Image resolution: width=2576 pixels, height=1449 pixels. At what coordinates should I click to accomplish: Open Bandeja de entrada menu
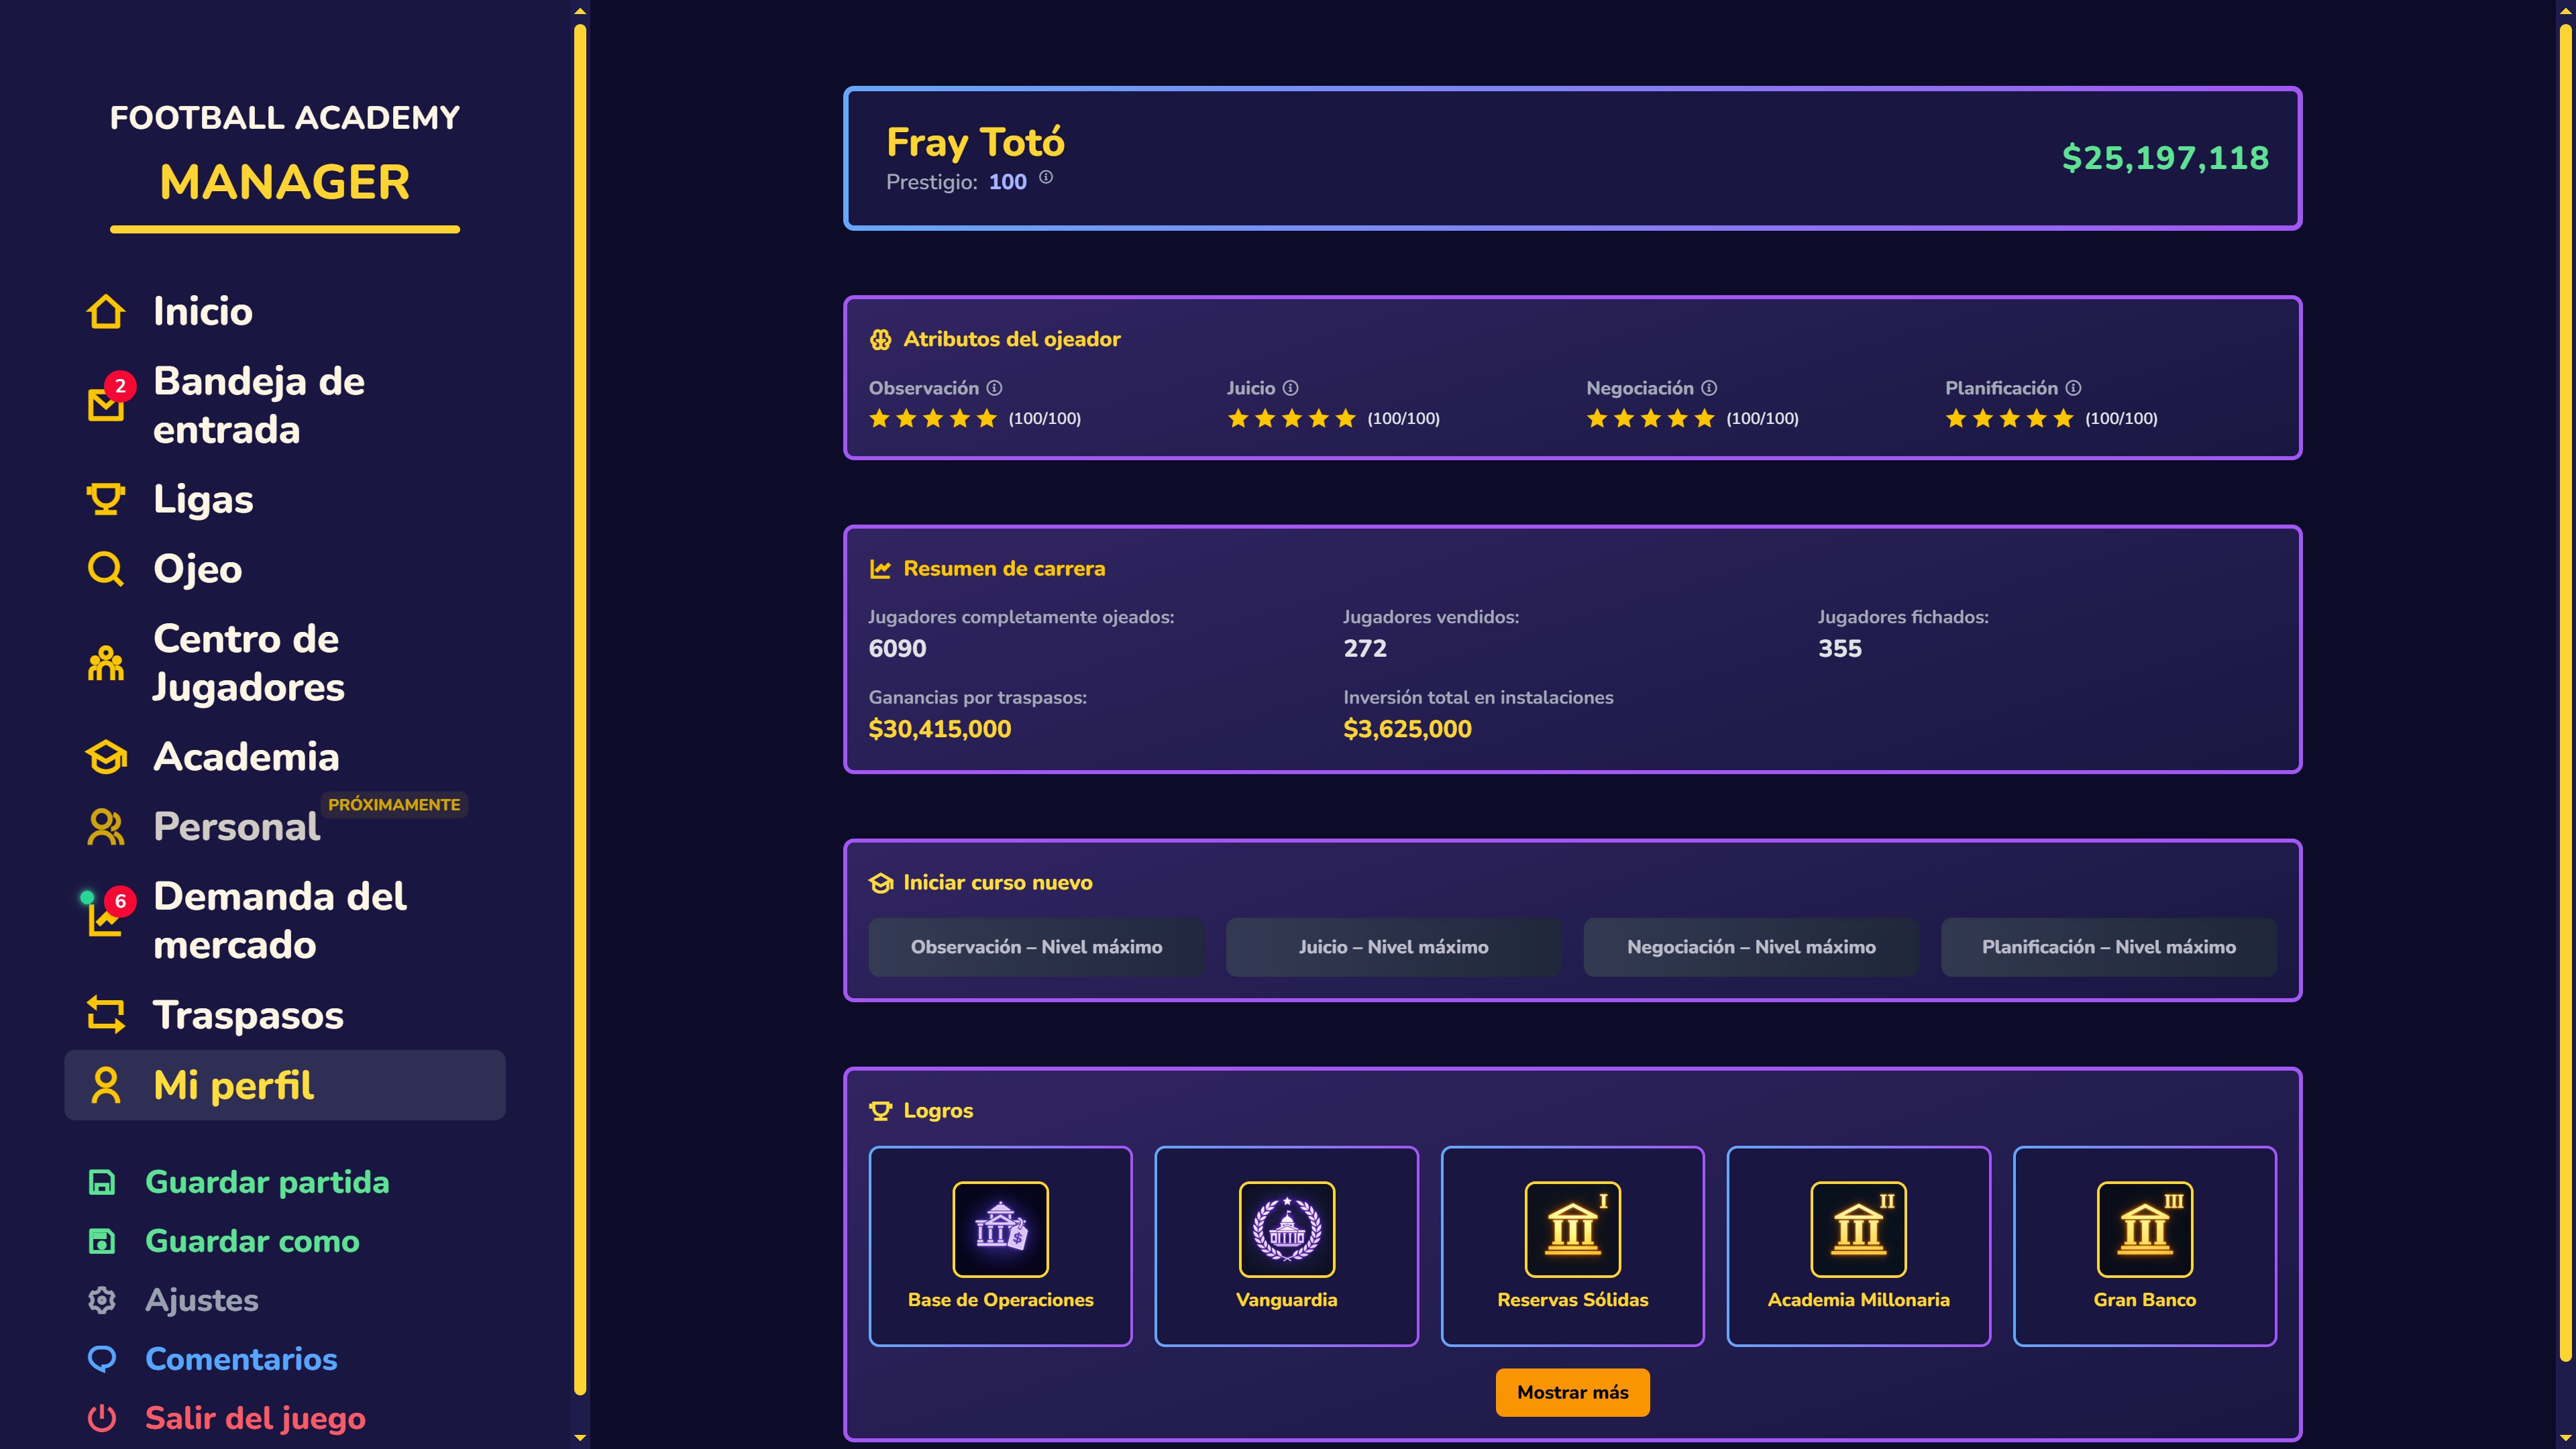pos(258,405)
